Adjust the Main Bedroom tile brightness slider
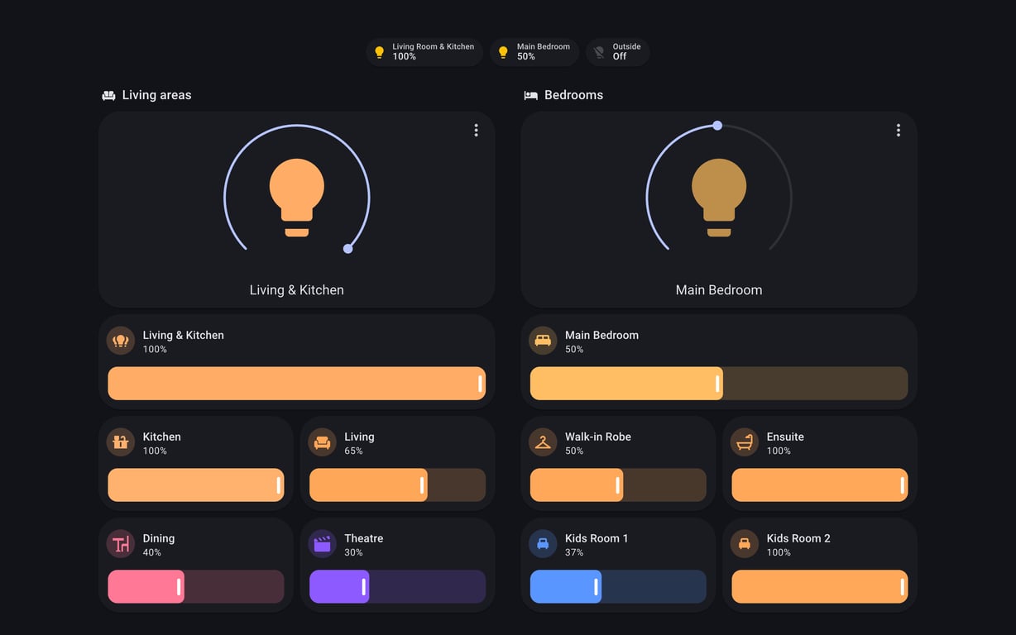Viewport: 1016px width, 635px height. pos(719,384)
